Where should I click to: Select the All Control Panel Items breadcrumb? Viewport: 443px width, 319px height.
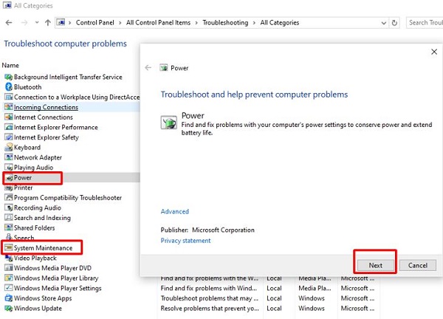point(158,23)
